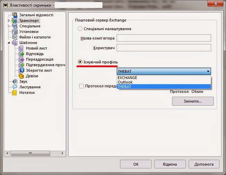Select Відповідь label in the tree
This screenshot has height=175, width=226.
pos(35,54)
